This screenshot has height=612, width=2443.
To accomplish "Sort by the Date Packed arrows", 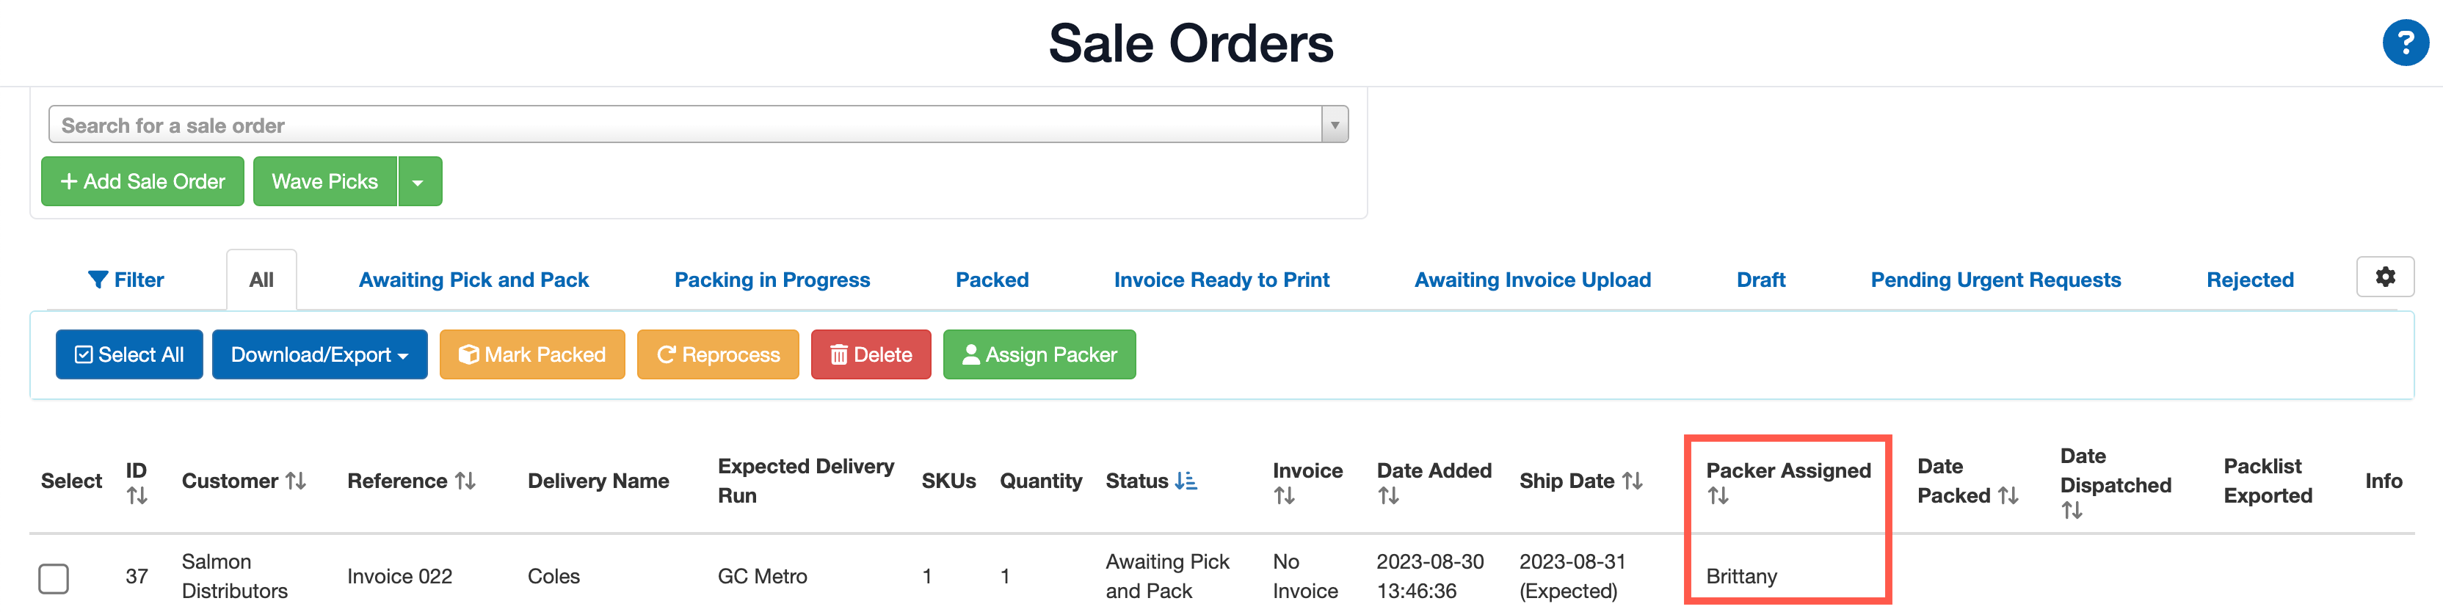I will (2008, 495).
